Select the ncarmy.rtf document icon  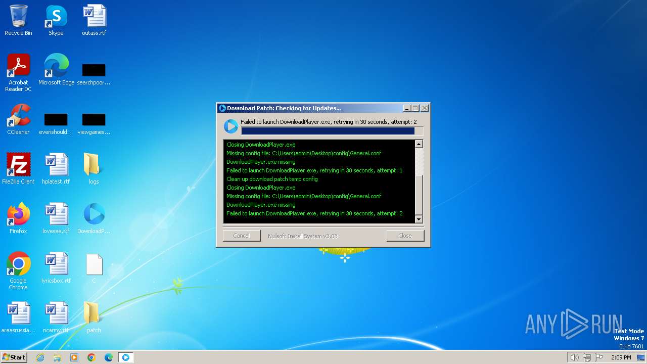pyautogui.click(x=56, y=317)
